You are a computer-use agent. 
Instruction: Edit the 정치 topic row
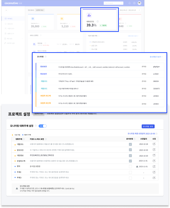(x=154, y=166)
